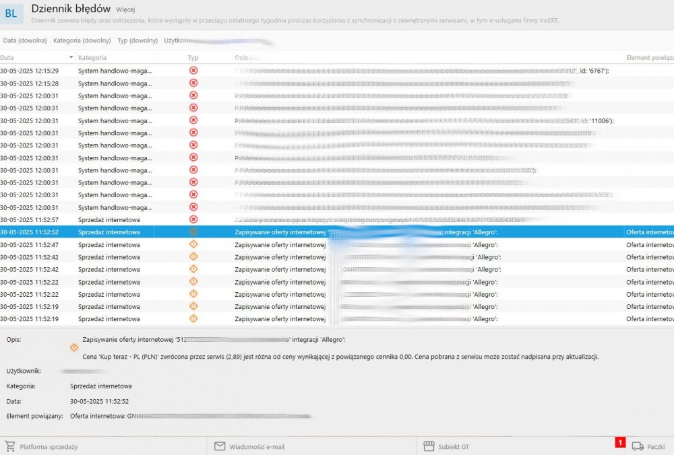Click the red error icon in the 12:15:29 row
Viewport: 674px width, 455px height.
click(x=193, y=70)
